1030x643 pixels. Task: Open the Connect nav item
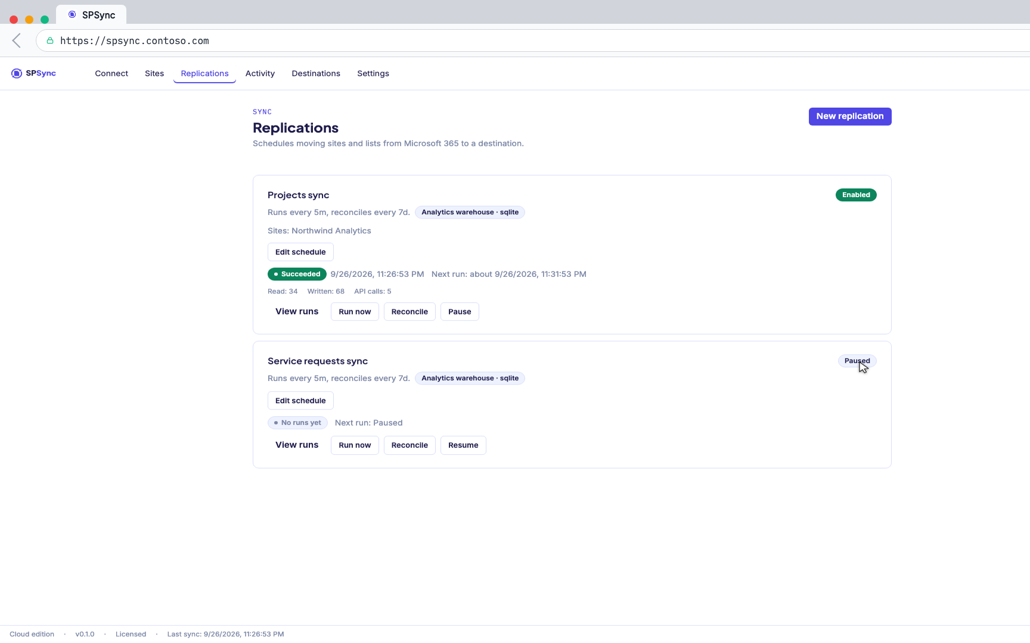click(111, 73)
